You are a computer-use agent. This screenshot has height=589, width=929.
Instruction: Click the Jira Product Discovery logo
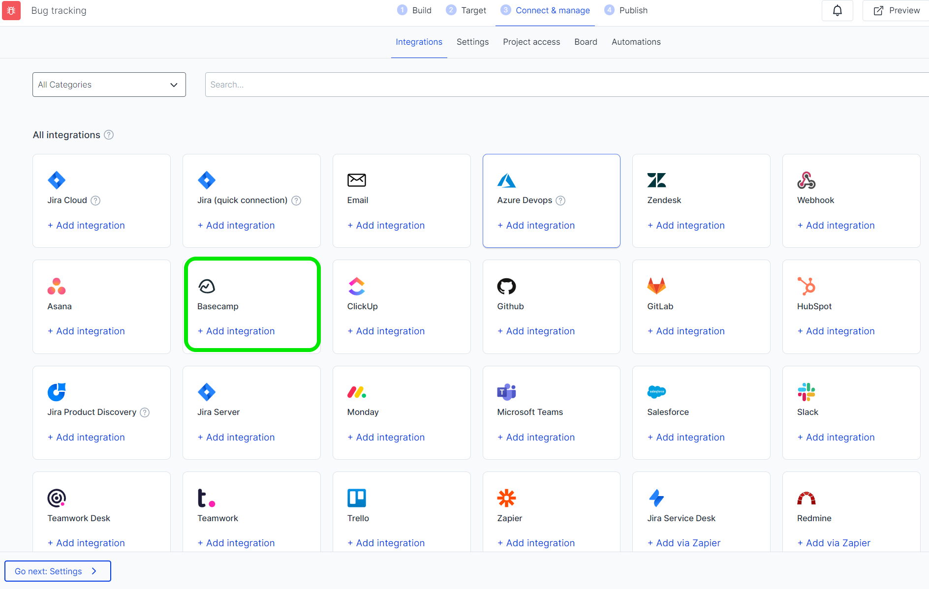tap(57, 392)
